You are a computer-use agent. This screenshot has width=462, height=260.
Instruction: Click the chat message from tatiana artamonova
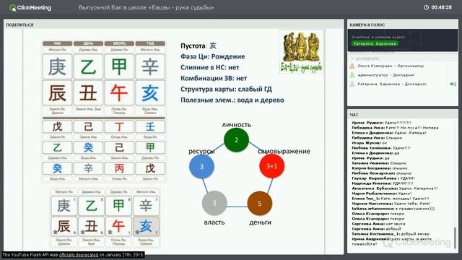(x=393, y=209)
